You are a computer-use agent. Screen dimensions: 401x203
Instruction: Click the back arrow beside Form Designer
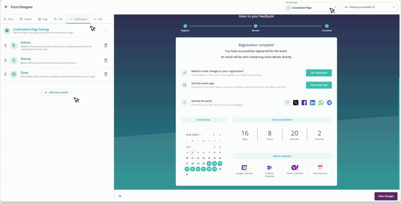[6, 7]
